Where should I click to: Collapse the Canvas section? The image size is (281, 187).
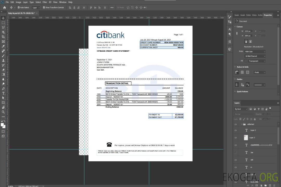pyautogui.click(x=235, y=26)
